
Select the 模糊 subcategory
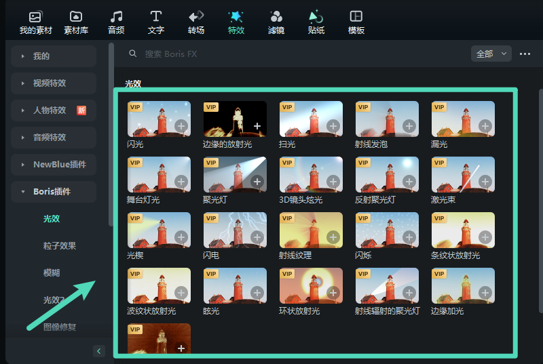click(x=52, y=272)
